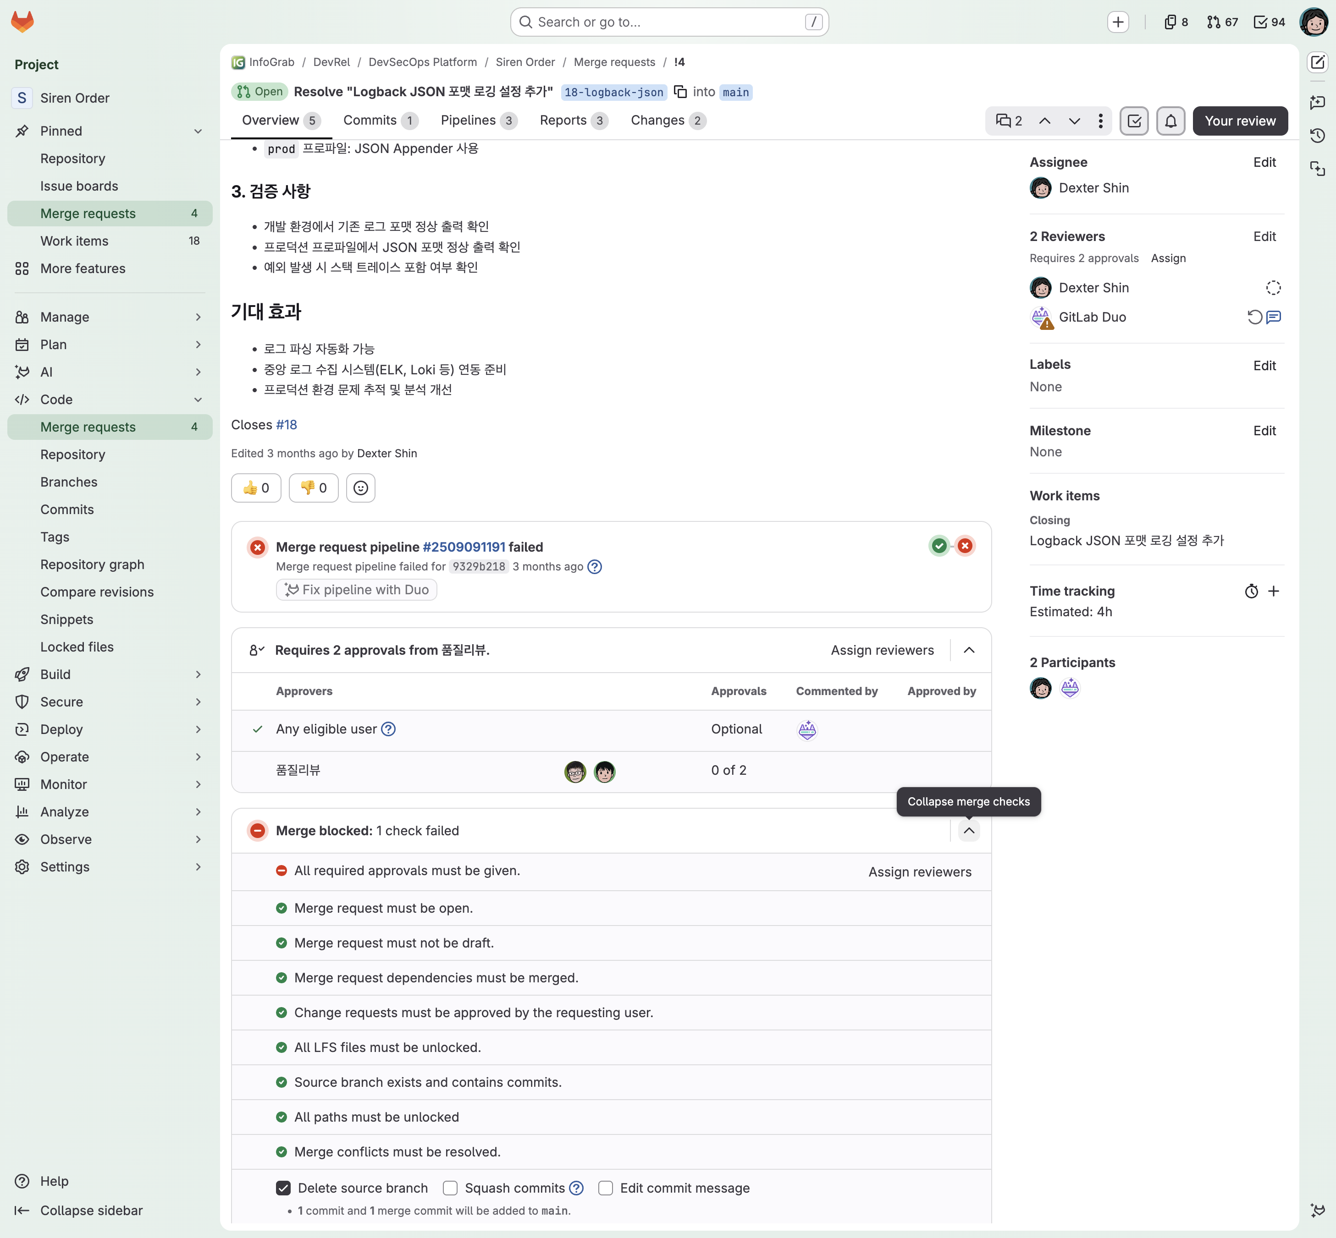Open the emoji reaction picker

361,488
